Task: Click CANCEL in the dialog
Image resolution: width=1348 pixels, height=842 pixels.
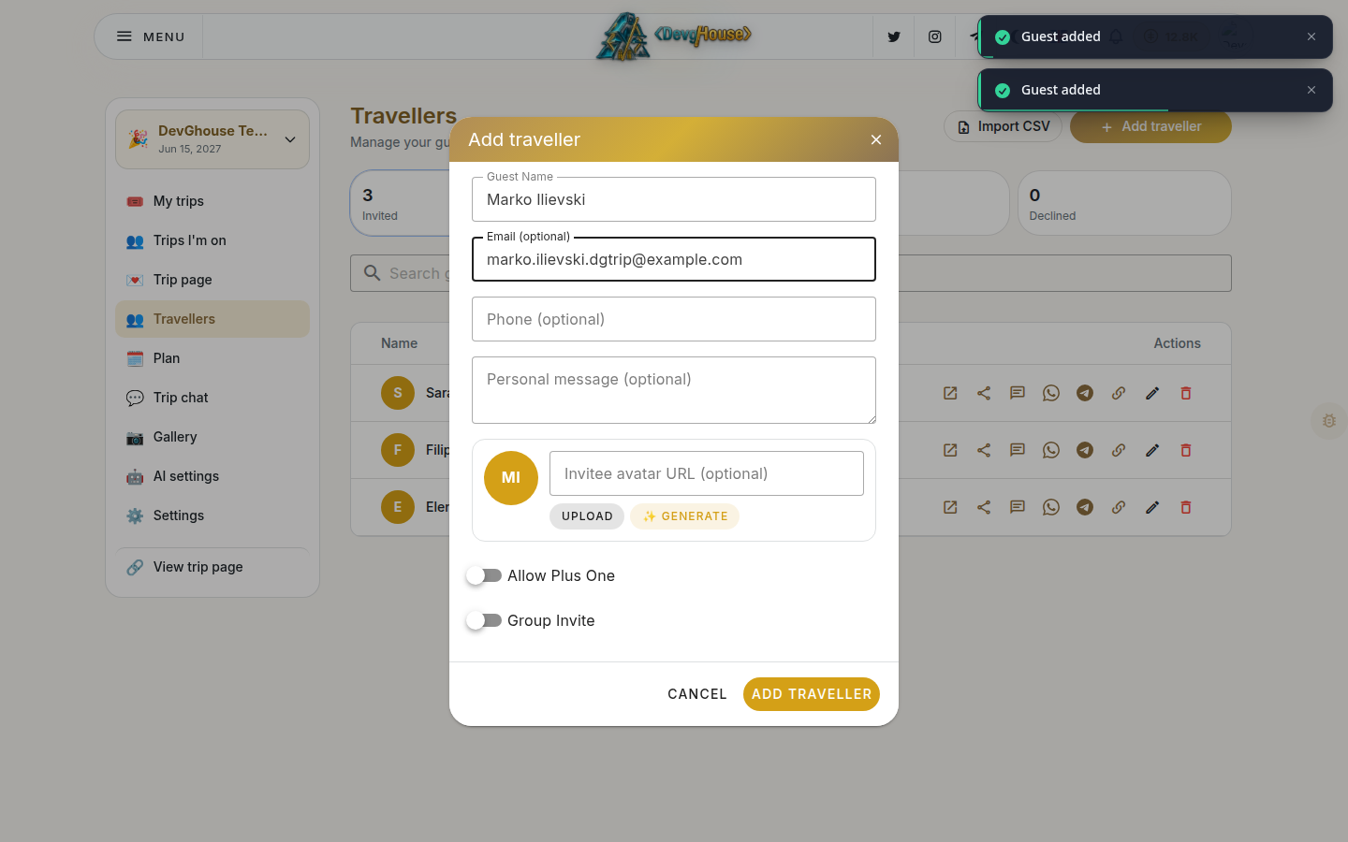Action: coord(697,694)
